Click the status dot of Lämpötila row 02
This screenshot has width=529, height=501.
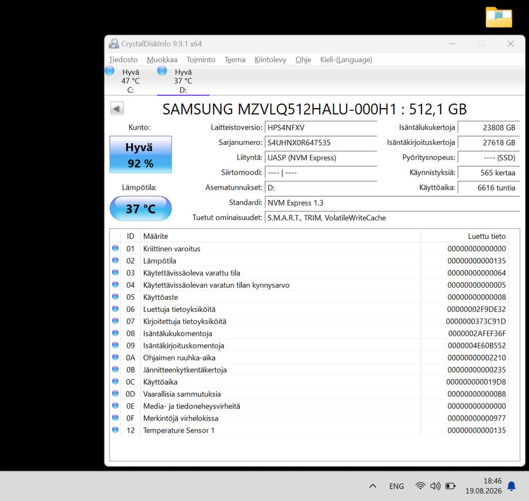click(115, 261)
